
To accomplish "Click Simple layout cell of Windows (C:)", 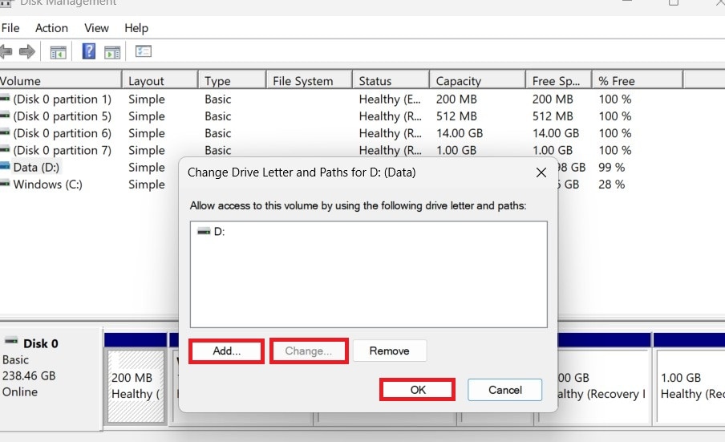I will (x=147, y=184).
